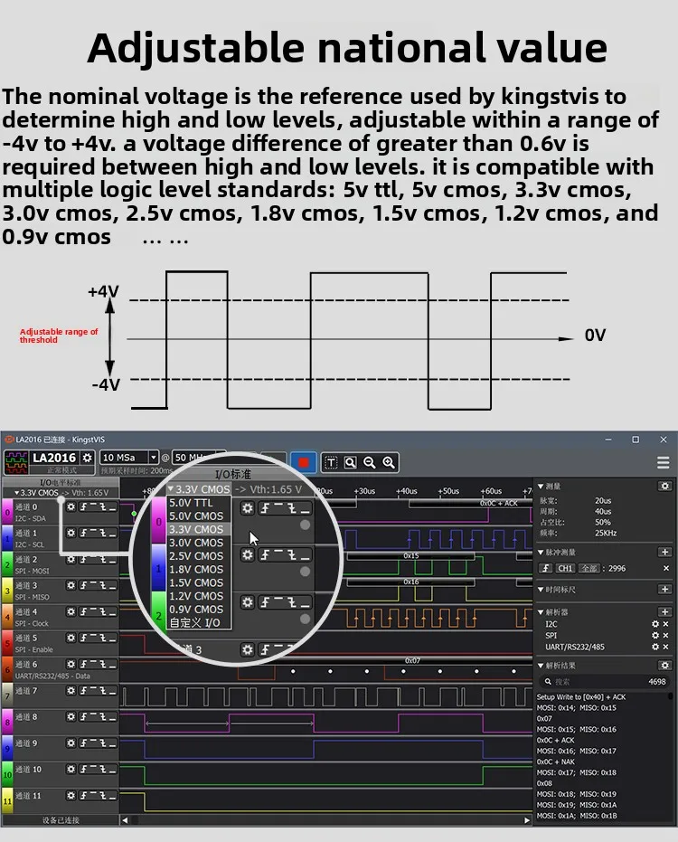The image size is (678, 842).
Task: Add a new analyzer with plus button
Action: click(x=665, y=611)
